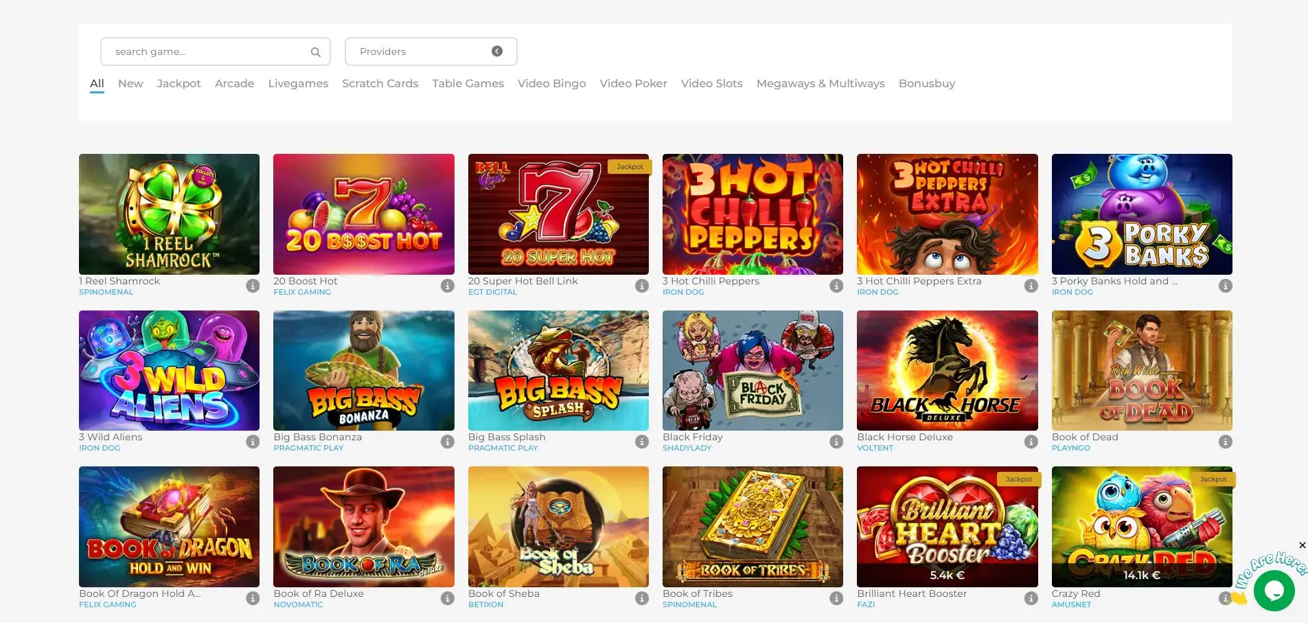Viewport: 1308px width, 623px height.
Task: Select the Bonusbuy tab
Action: tap(926, 84)
